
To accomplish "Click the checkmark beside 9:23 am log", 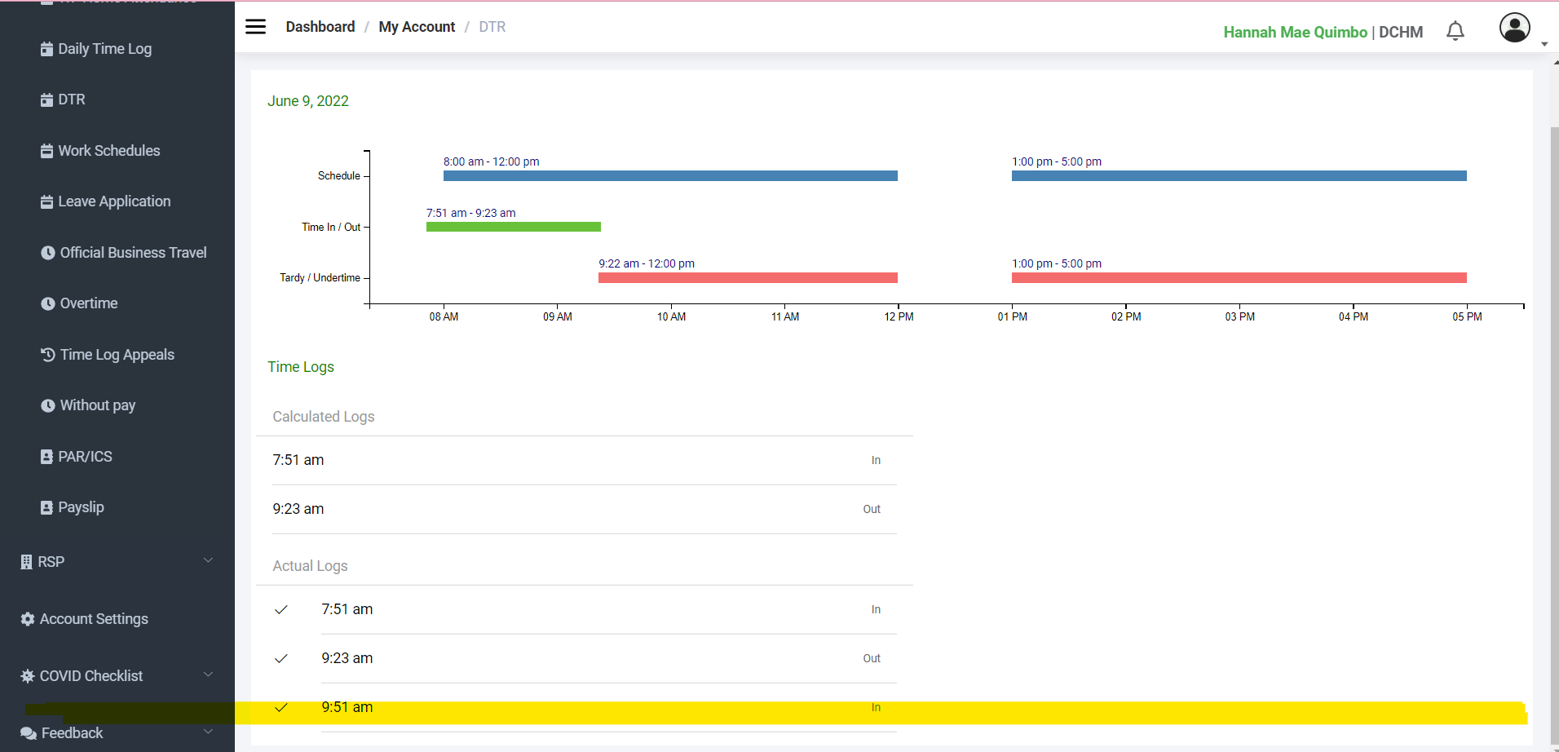I will pos(281,658).
